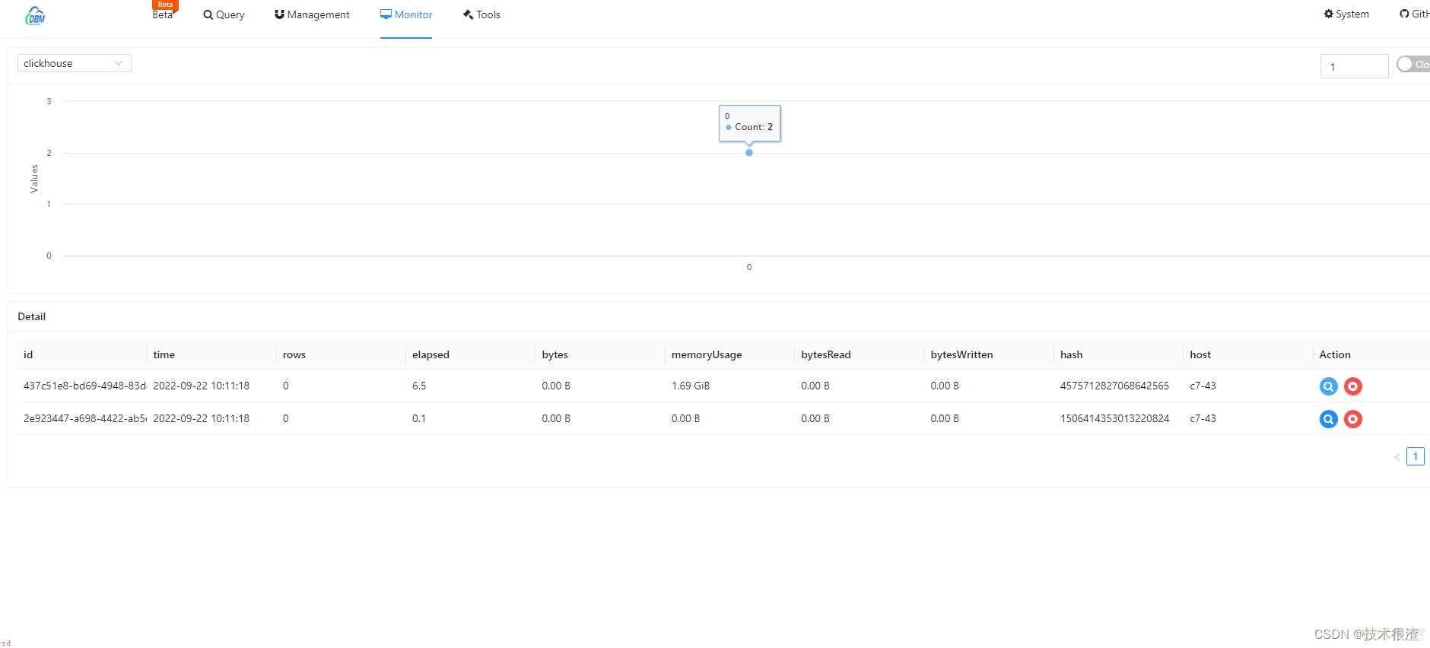Click the Detail section heading
The image size is (1430, 648).
click(32, 316)
